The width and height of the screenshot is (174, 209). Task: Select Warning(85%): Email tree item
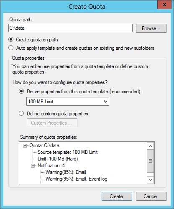66,172
